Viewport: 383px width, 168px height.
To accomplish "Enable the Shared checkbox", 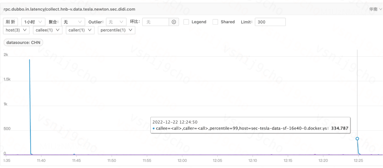I will tap(215, 22).
